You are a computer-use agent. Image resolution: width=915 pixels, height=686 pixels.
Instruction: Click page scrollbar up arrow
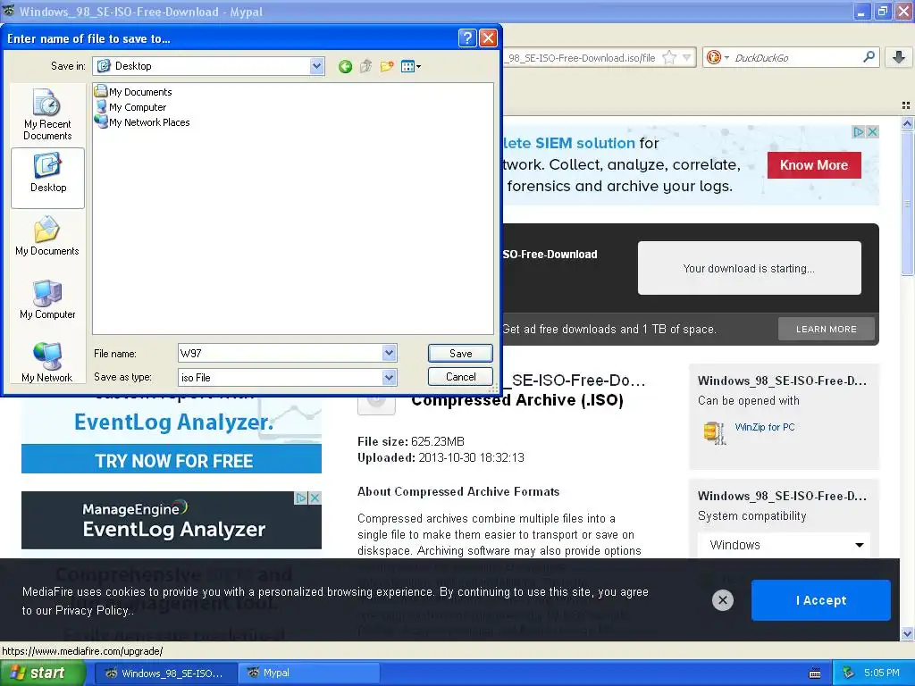(x=908, y=123)
